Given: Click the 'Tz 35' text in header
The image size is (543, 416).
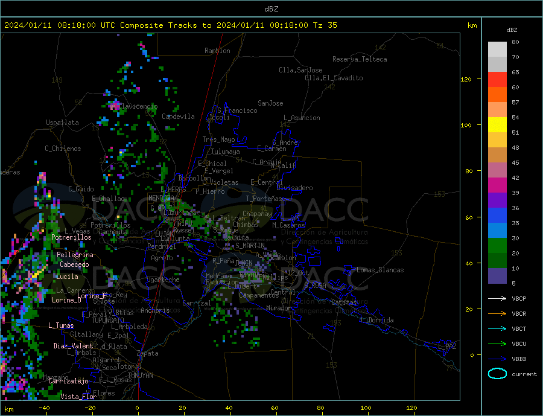Looking at the screenshot, I should 325,25.
